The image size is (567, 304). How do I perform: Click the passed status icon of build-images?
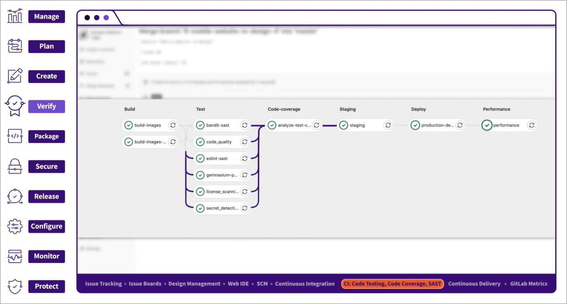pyautogui.click(x=129, y=125)
